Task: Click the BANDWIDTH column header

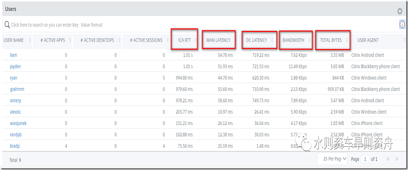Action: point(293,40)
